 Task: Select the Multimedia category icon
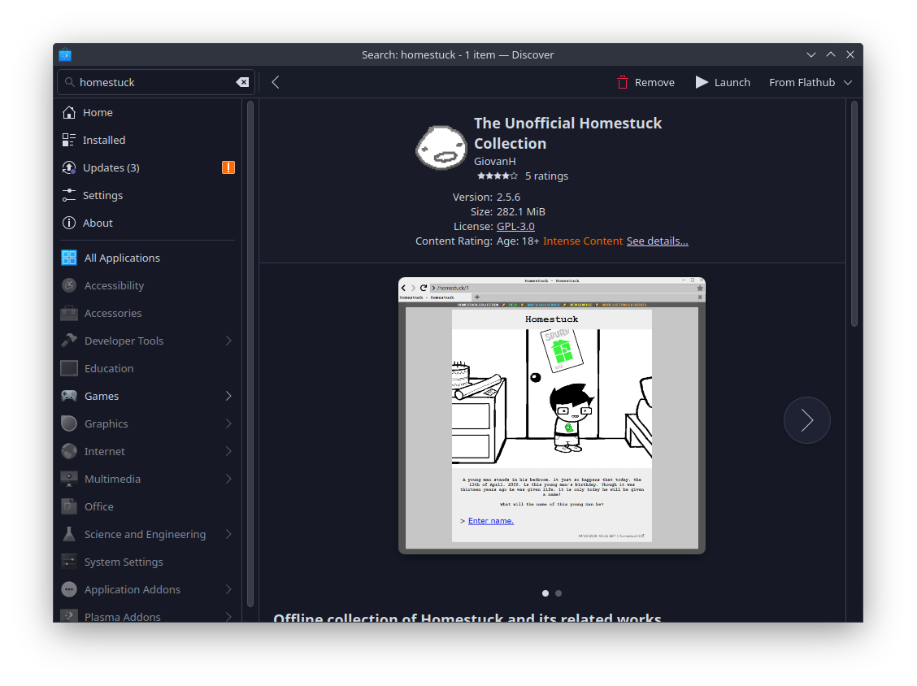[x=69, y=479]
